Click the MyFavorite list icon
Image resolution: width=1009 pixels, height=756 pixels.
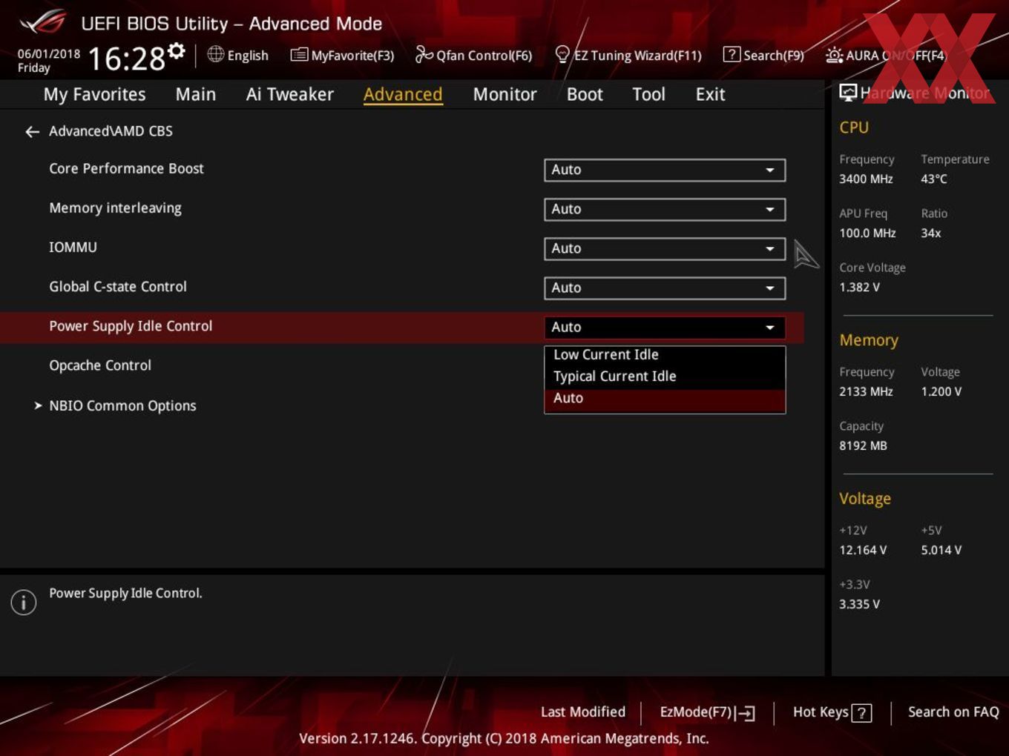click(299, 55)
